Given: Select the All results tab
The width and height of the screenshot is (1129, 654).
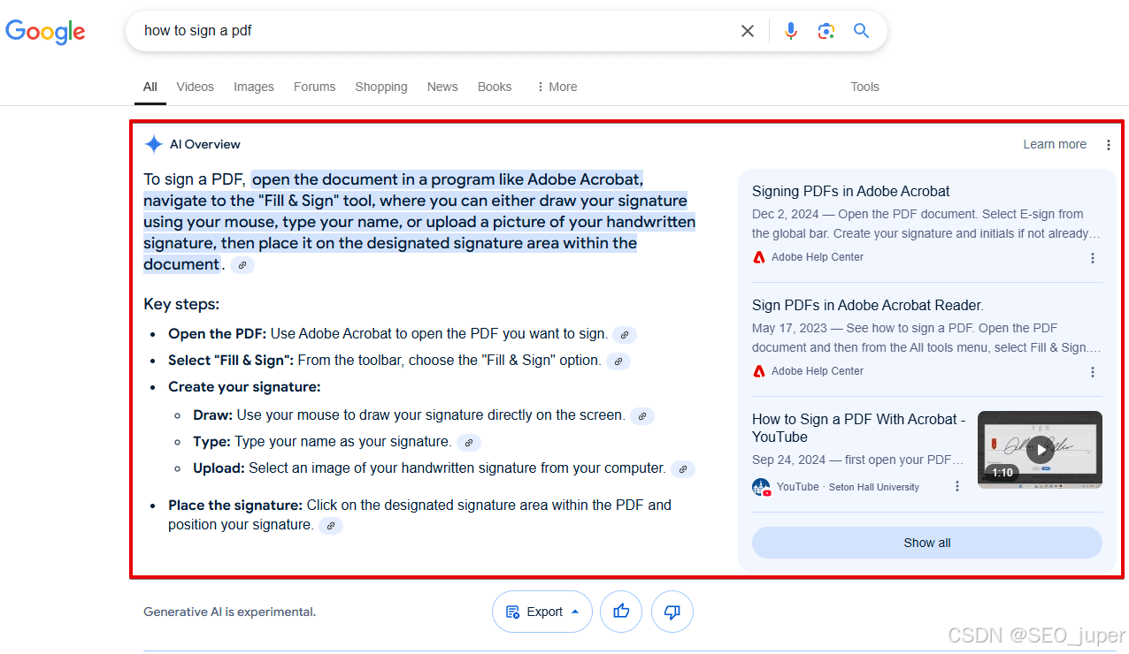Looking at the screenshot, I should click(150, 87).
